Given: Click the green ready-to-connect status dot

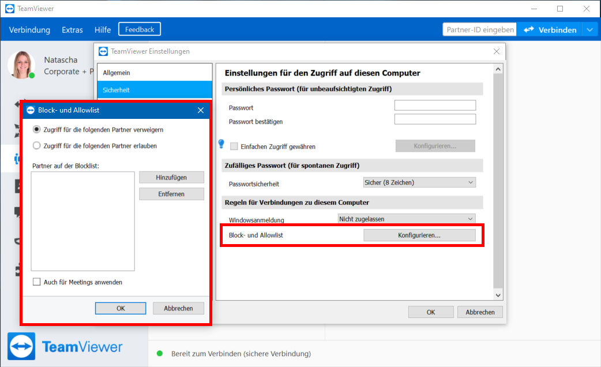Looking at the screenshot, I should click(x=160, y=353).
